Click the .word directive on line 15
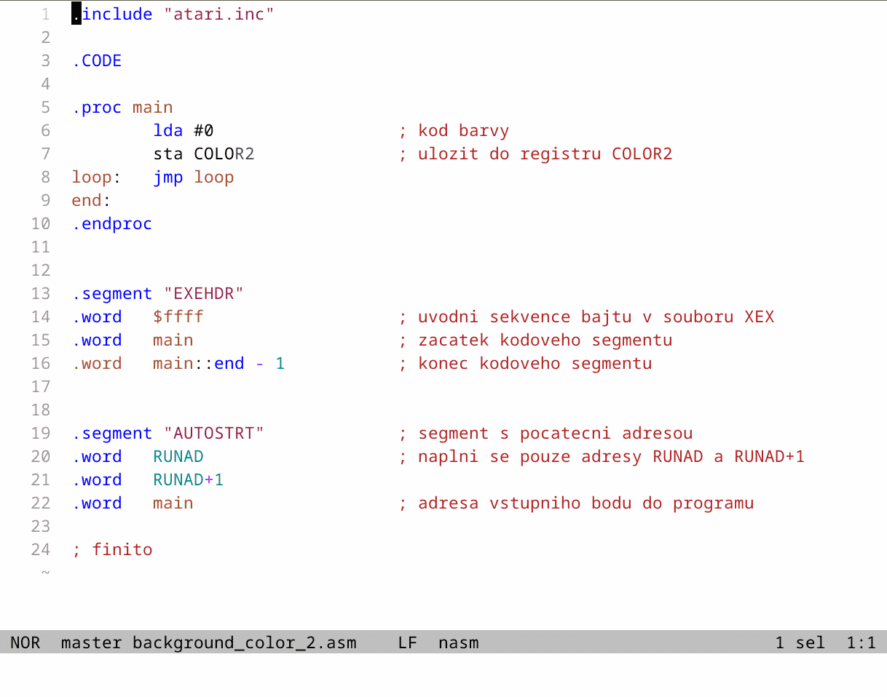This screenshot has height=697, width=887. 97,340
